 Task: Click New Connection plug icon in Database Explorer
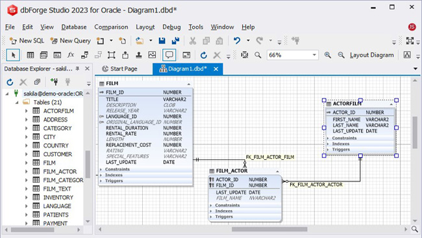pyautogui.click(x=54, y=81)
